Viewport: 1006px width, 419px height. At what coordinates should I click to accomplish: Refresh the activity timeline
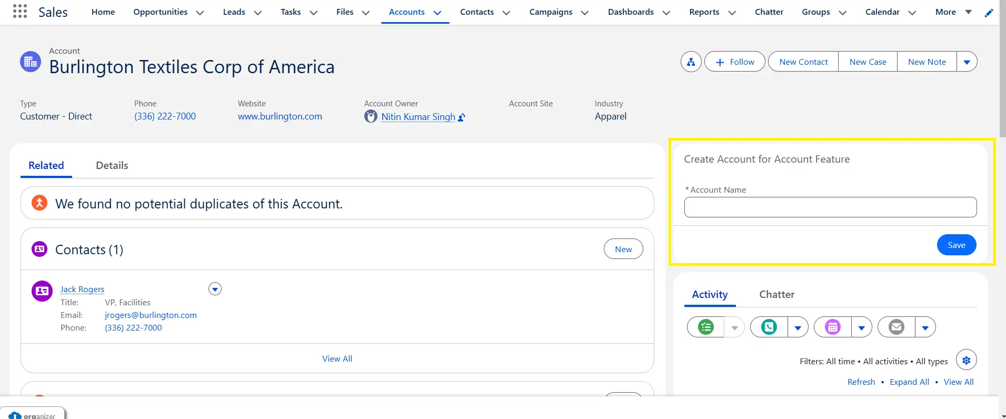861,382
